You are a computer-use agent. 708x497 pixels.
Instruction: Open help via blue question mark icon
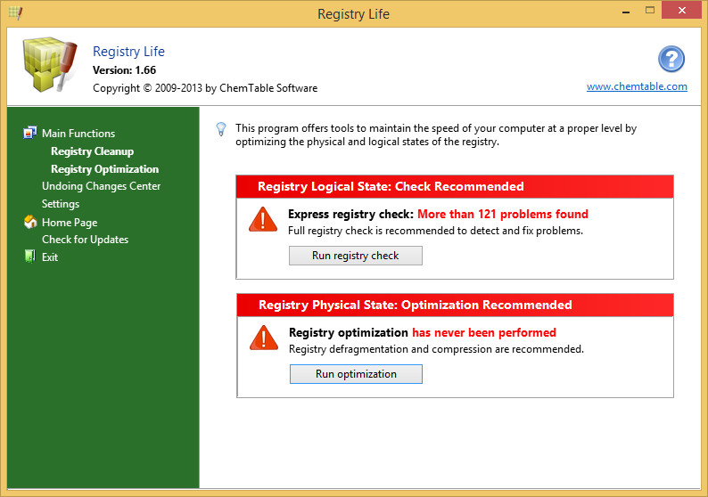[671, 59]
